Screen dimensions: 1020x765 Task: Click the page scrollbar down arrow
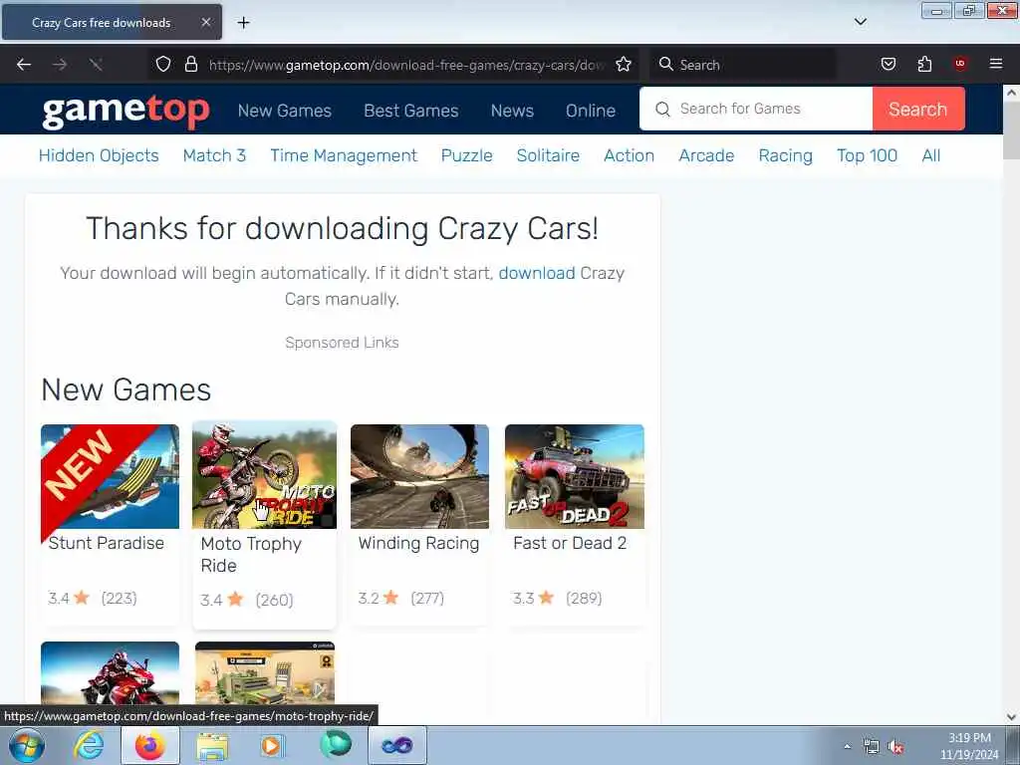tap(1011, 717)
